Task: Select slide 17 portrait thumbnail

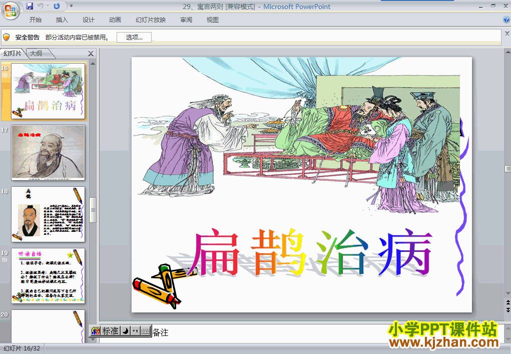Action: (48, 153)
